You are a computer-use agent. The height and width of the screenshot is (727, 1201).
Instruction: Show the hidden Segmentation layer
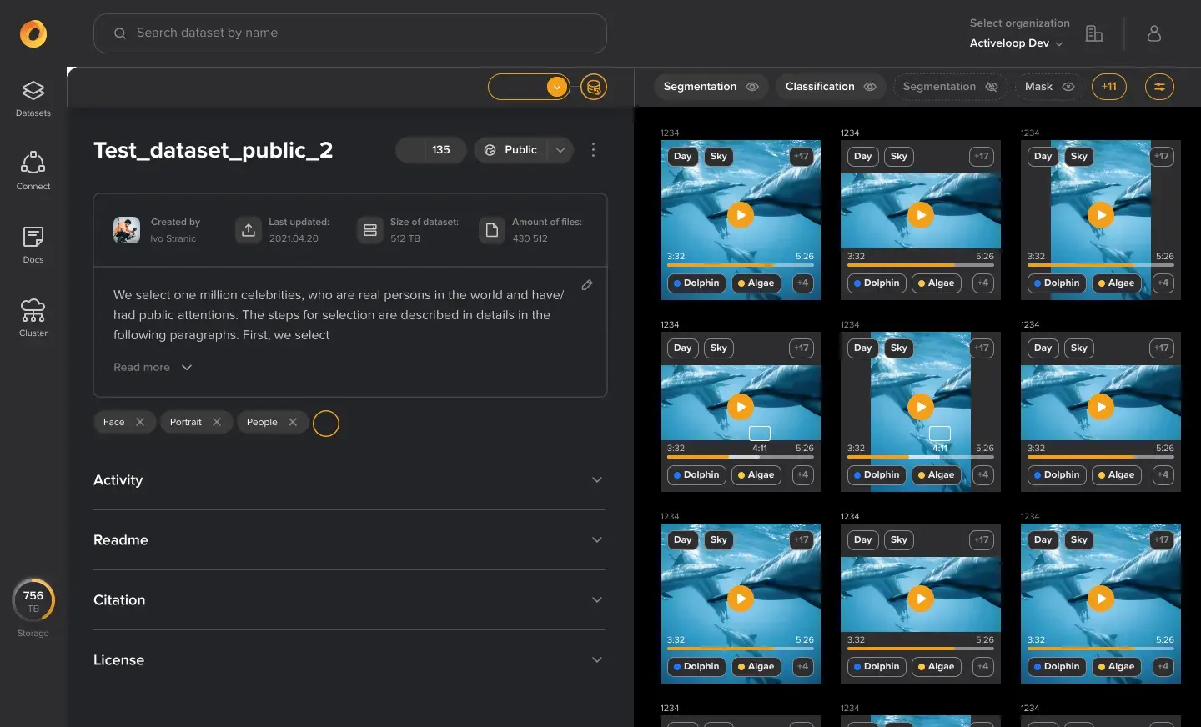tap(992, 87)
